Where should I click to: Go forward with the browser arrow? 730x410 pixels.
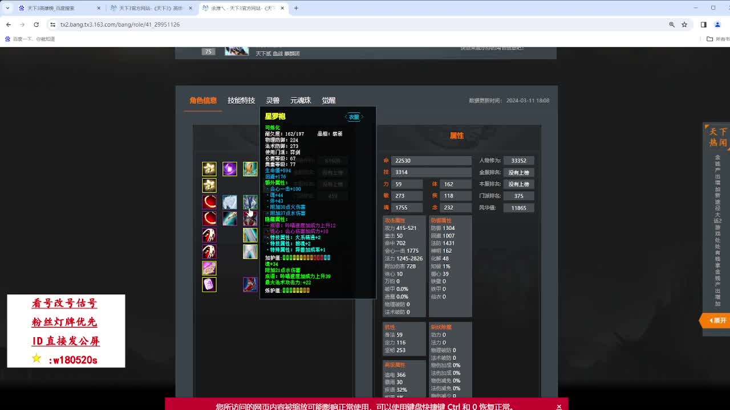coord(22,24)
